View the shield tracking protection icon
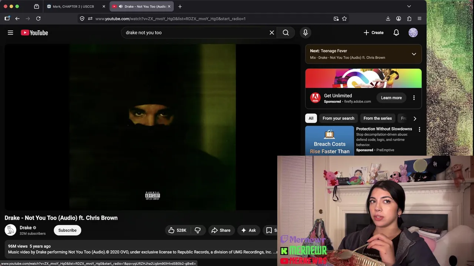Viewport: 474px width, 266px height. click(82, 18)
